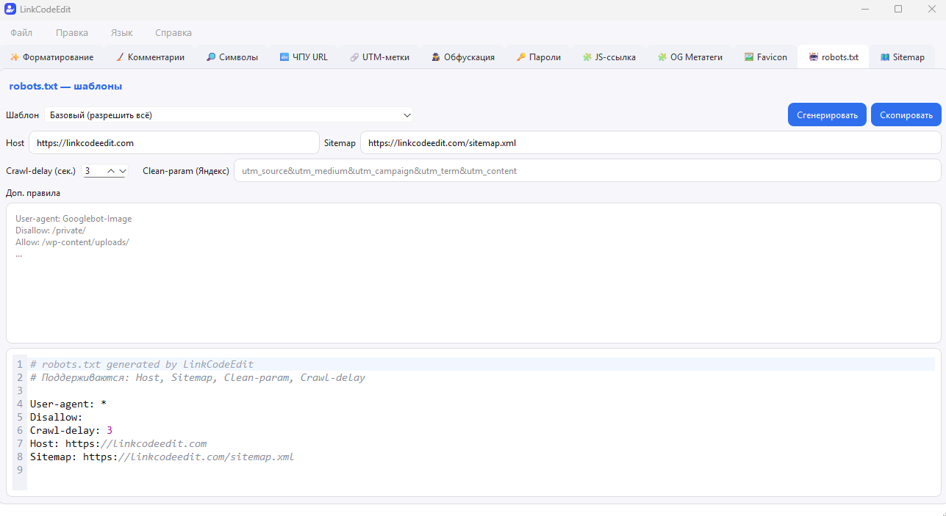Viewport: 946px width, 516px height.
Task: Click the Сгенерировать button
Action: [827, 115]
